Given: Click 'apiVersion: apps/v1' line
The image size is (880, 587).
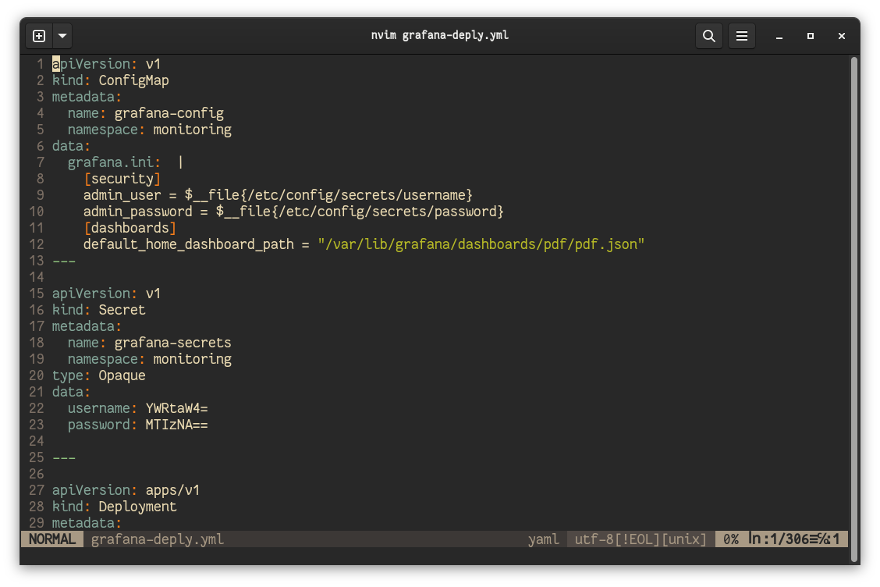Looking at the screenshot, I should point(126,490).
